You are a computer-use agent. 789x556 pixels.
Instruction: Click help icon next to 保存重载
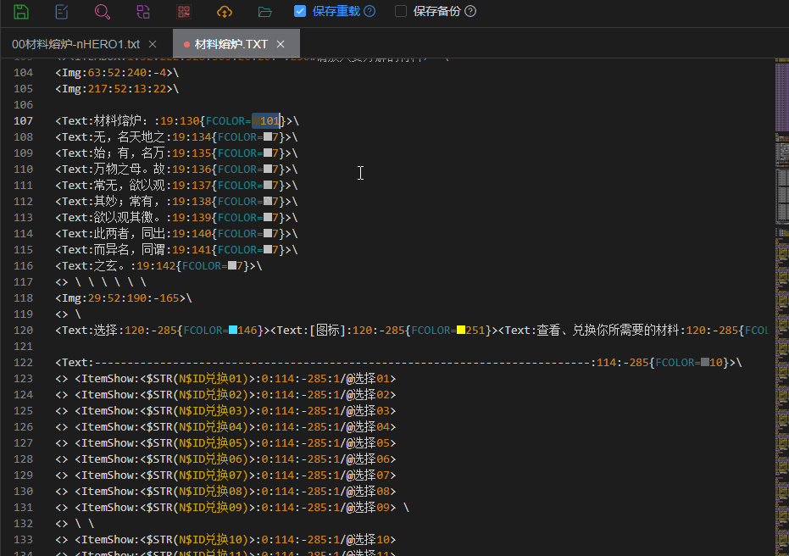pyautogui.click(x=369, y=11)
